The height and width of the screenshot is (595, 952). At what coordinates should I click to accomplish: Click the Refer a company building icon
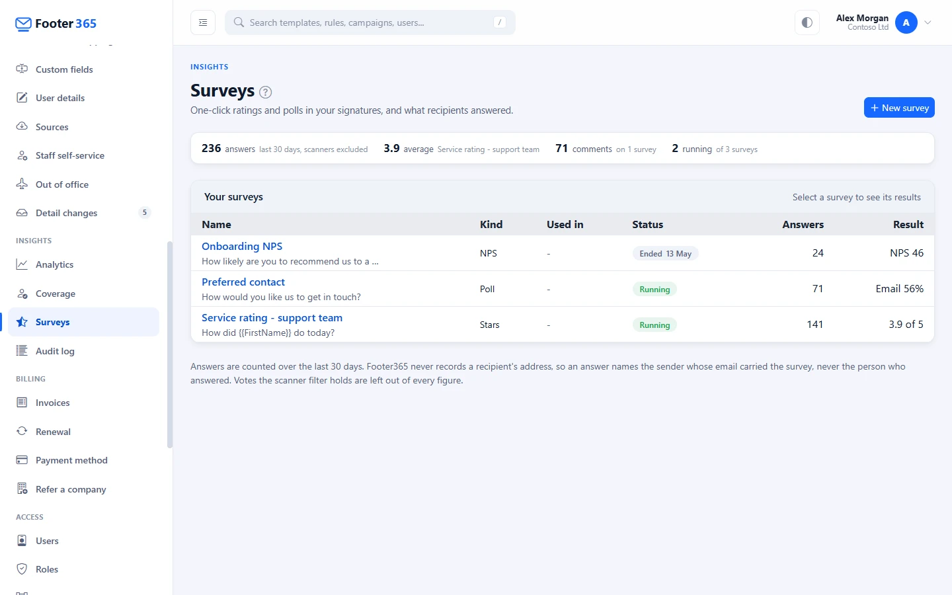22,489
